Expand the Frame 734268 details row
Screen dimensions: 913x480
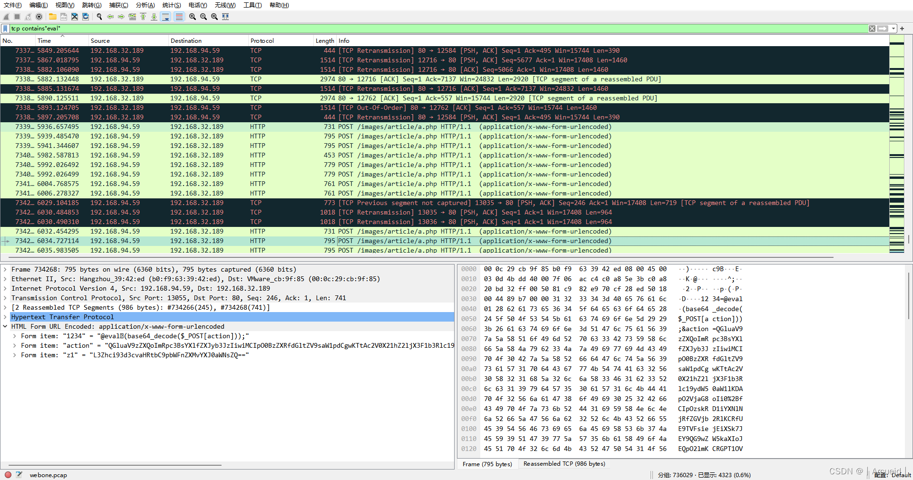(5, 270)
